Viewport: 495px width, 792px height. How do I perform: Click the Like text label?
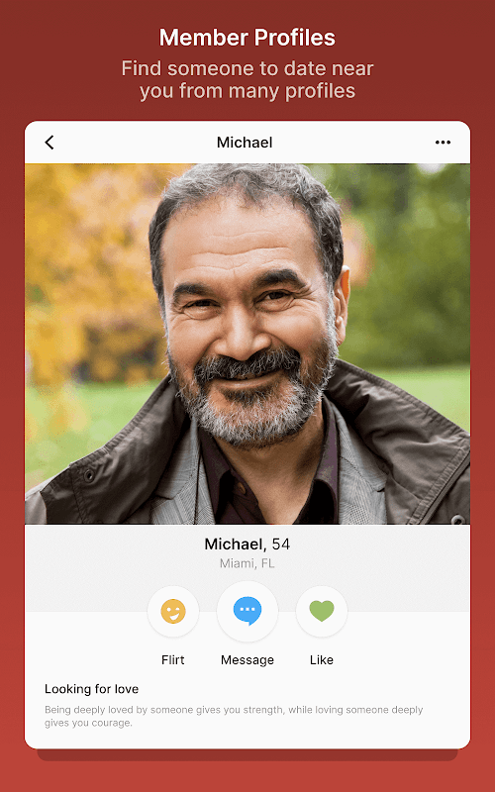[x=322, y=659]
